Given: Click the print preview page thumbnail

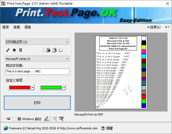Looking at the screenshot, I should point(121,72).
